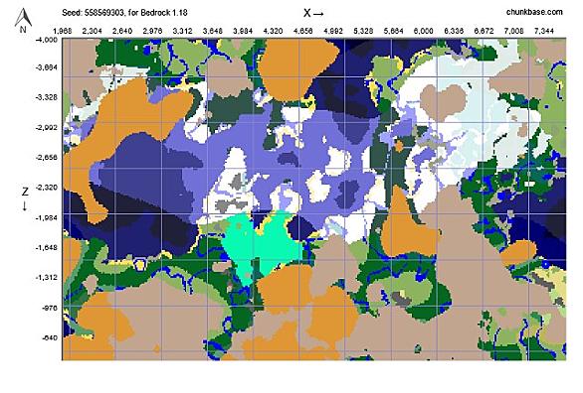Image resolution: width=583 pixels, height=393 pixels.
Task: Click the north compass arrow icon
Action: point(23,21)
